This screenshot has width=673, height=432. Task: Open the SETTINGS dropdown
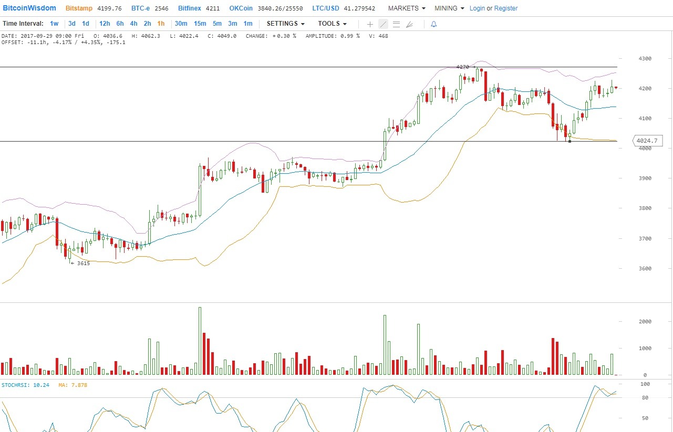[x=286, y=24]
